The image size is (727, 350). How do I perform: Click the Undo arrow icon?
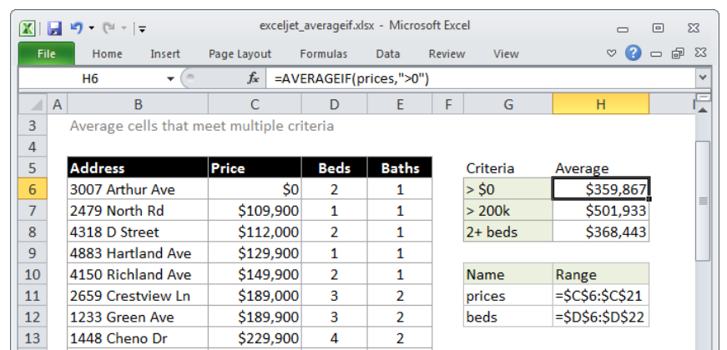77,28
